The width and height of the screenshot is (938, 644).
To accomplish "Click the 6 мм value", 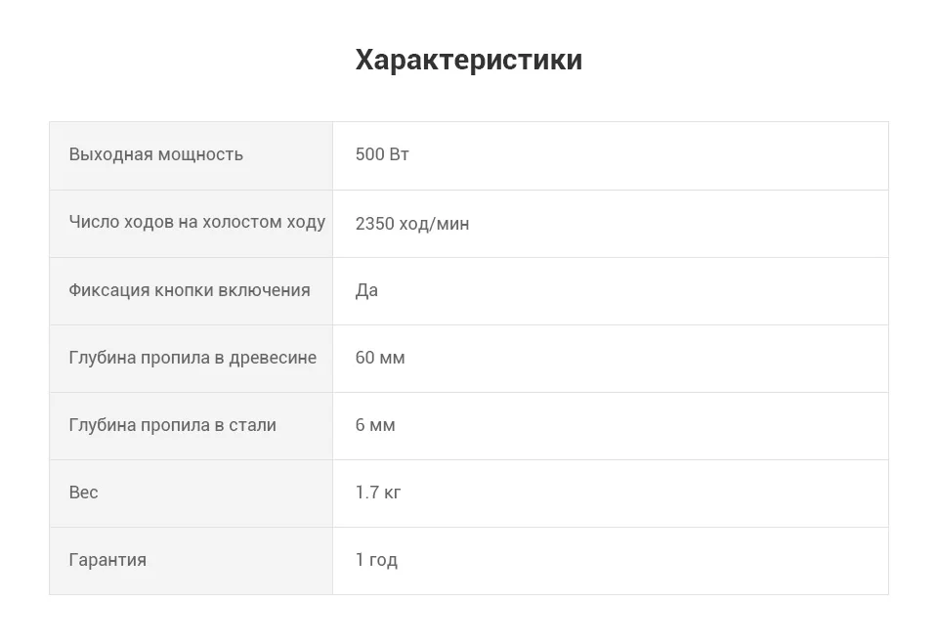I will tap(375, 425).
